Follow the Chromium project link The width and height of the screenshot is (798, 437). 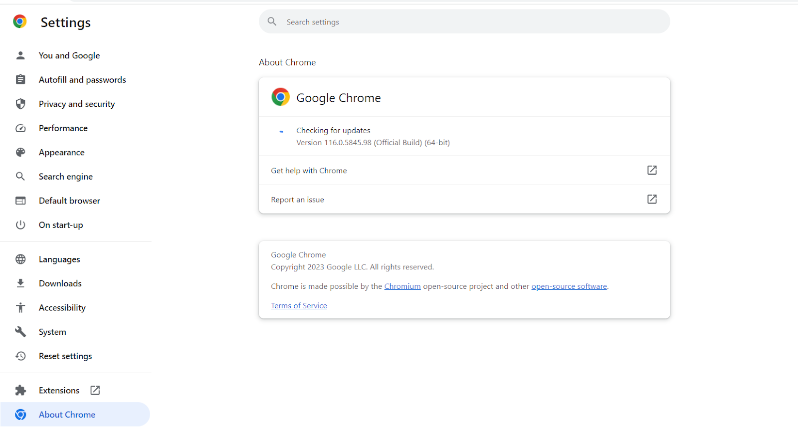[x=402, y=286]
